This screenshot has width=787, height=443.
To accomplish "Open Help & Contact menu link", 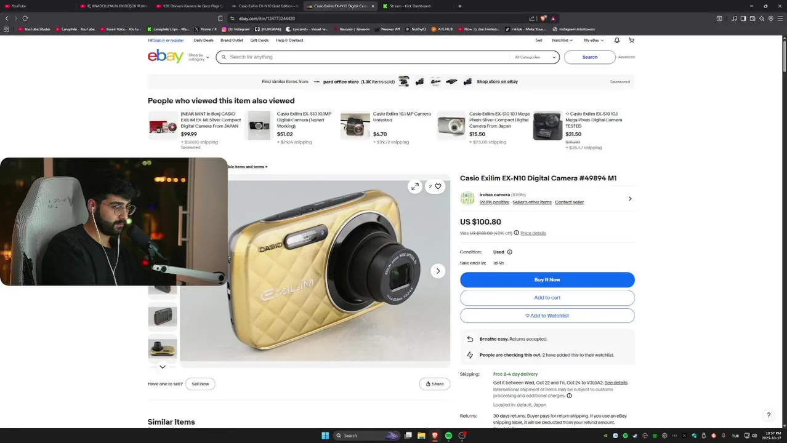I will click(x=289, y=40).
